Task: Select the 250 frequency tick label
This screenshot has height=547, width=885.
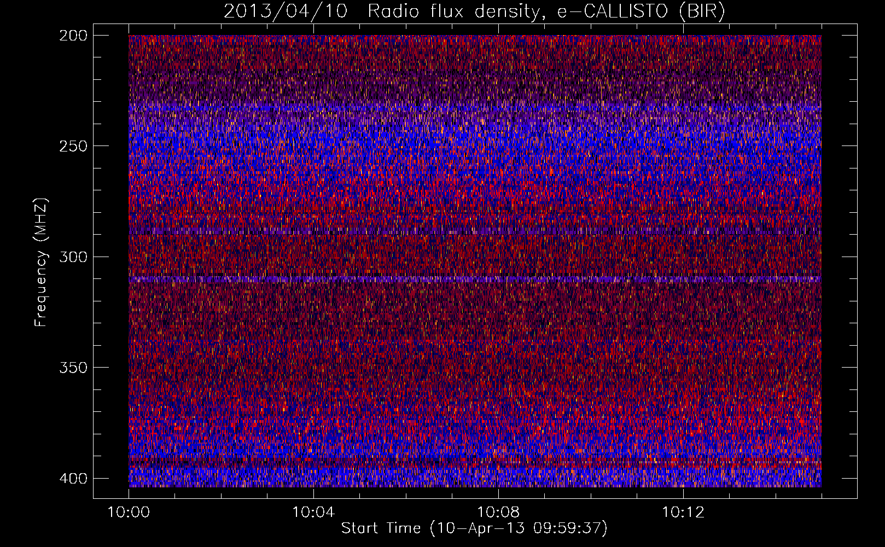Action: pos(73,146)
